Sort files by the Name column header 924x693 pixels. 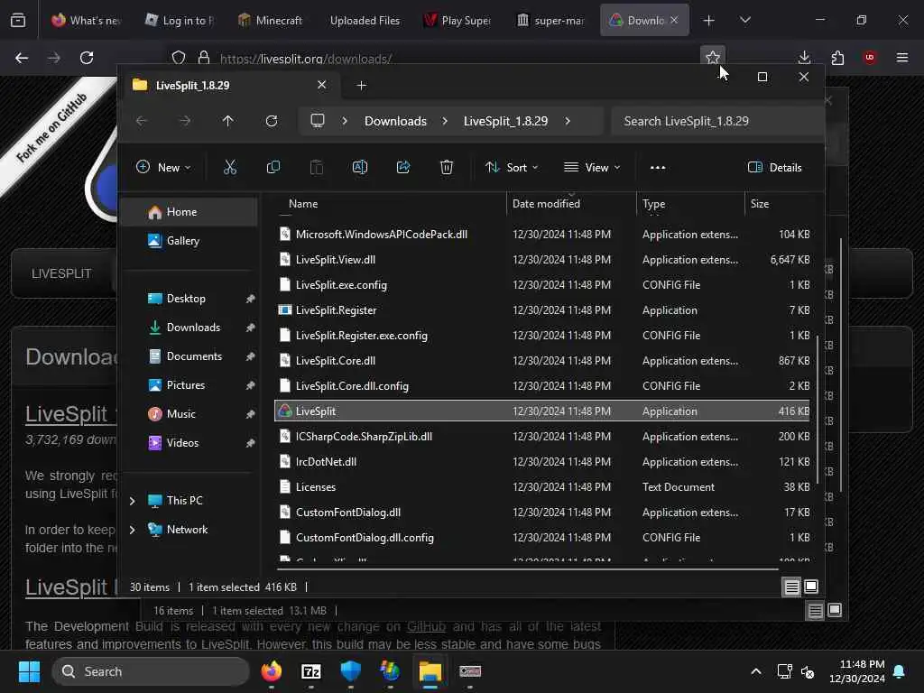coord(303,204)
